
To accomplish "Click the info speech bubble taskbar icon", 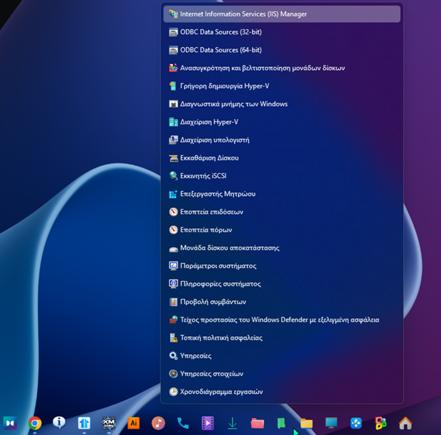I will click(x=59, y=423).
